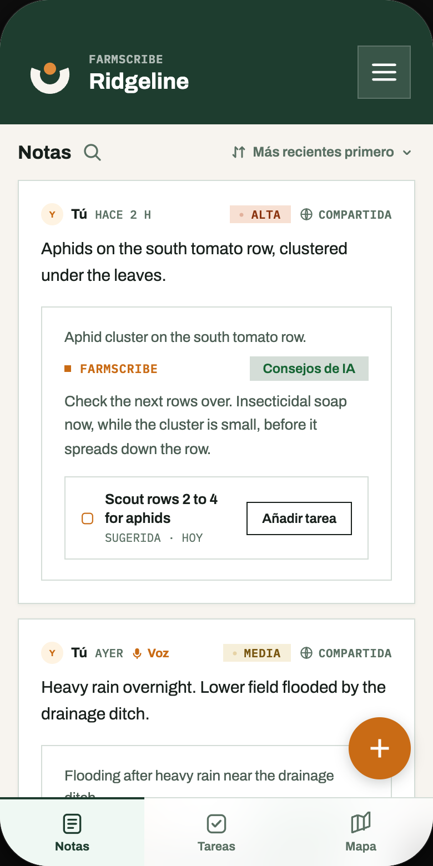The height and width of the screenshot is (866, 433).
Task: Open the hamburger menu
Action: pyautogui.click(x=384, y=72)
